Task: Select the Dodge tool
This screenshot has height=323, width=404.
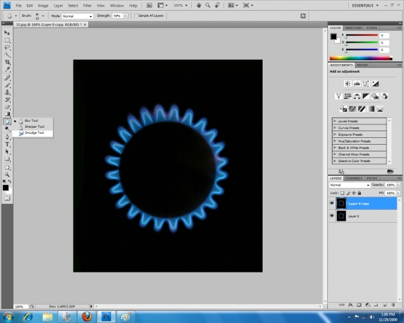Action: pyautogui.click(x=7, y=129)
